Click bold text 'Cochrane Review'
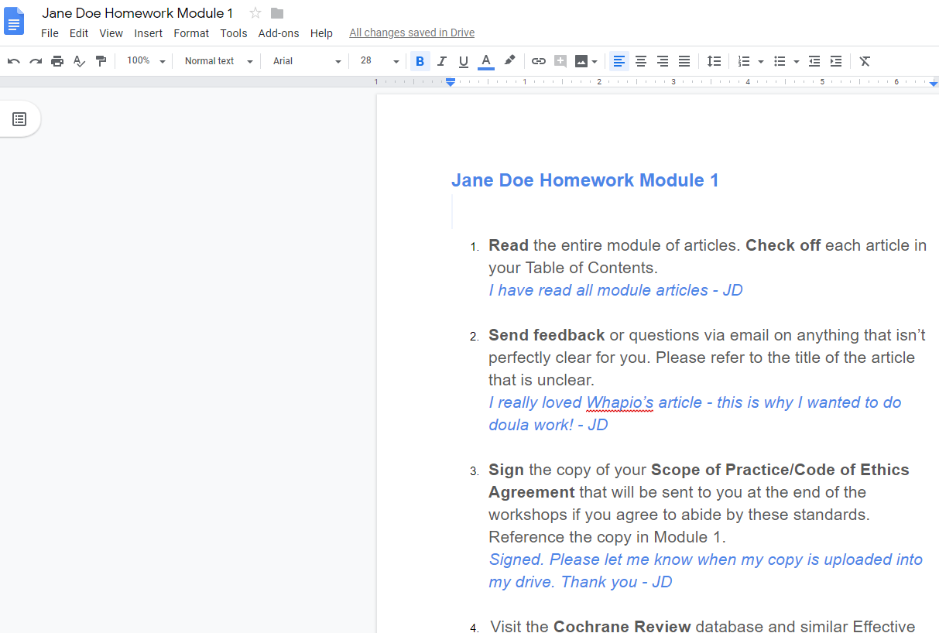The image size is (939, 633). click(x=622, y=625)
